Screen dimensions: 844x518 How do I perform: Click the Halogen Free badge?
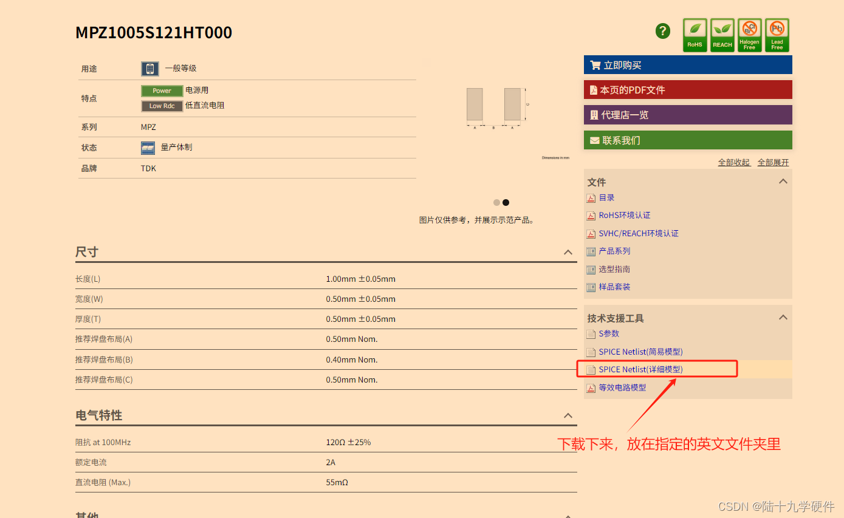click(749, 35)
